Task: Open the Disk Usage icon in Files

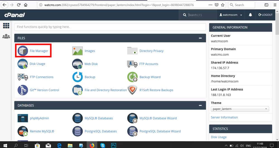Action: coord(23,64)
